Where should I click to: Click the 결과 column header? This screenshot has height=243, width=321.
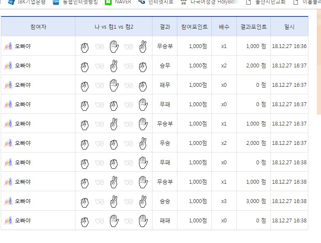point(165,27)
